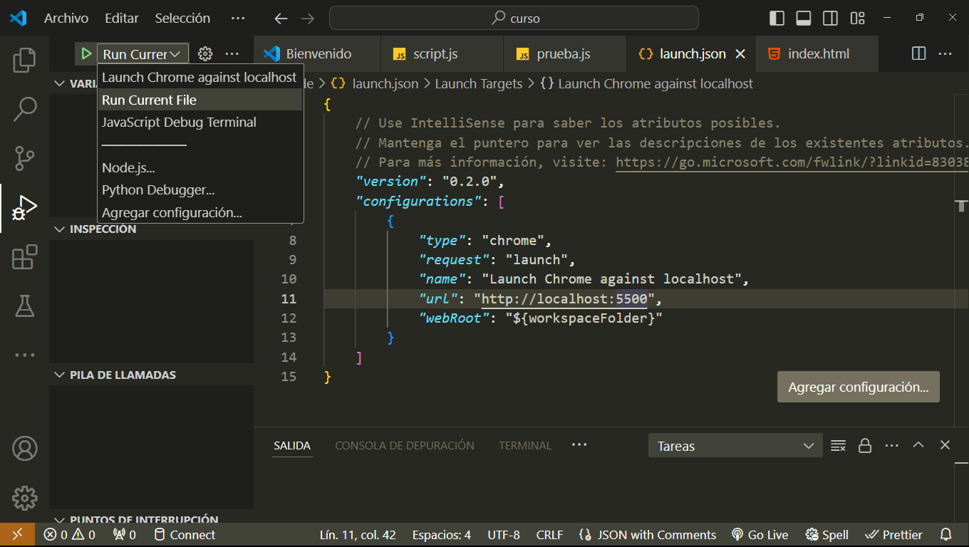
Task: Open the Launch Targets breadcrumb
Action: point(479,84)
